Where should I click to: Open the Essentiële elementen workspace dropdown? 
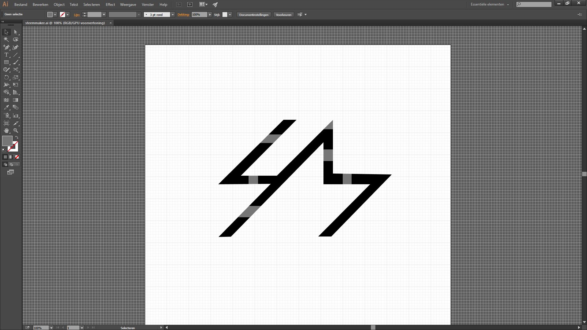[x=490, y=4]
